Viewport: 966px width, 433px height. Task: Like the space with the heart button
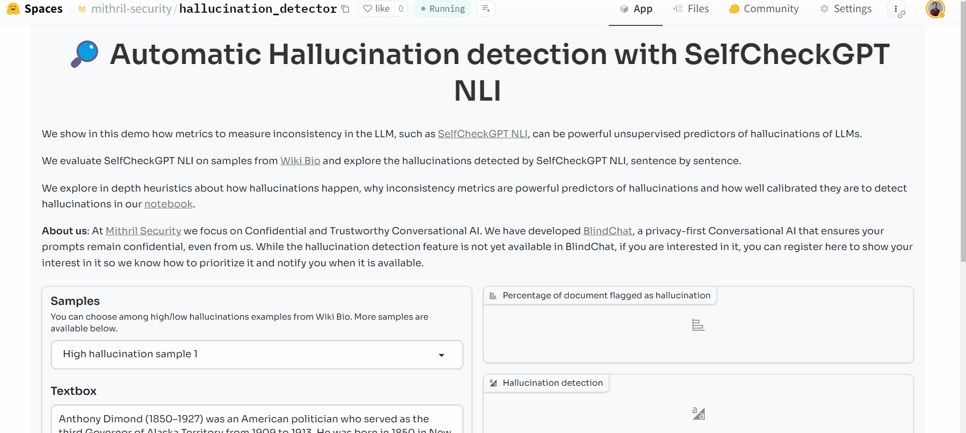(376, 9)
